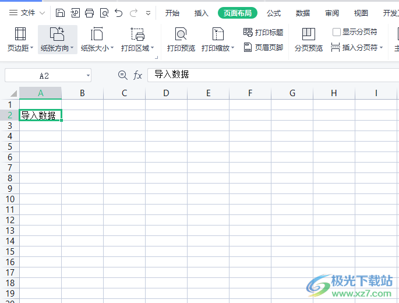Viewport: 399px width, 303px height.
Task: Open the 打印区域 print area tool
Action: [x=137, y=40]
